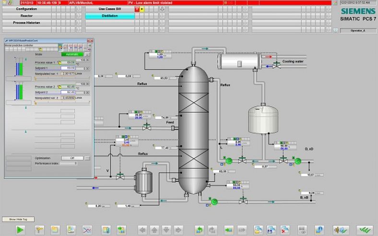
Task: Open the trend chart toolbar icon
Action: (87, 230)
